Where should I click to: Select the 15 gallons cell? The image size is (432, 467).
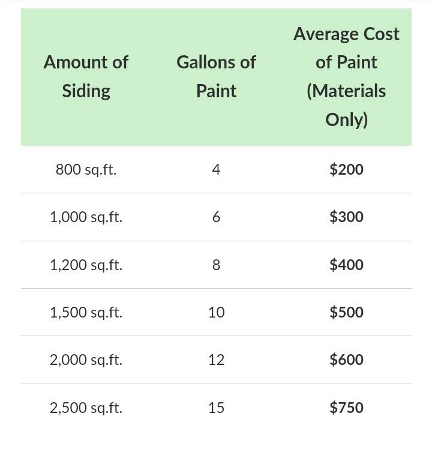(x=216, y=408)
